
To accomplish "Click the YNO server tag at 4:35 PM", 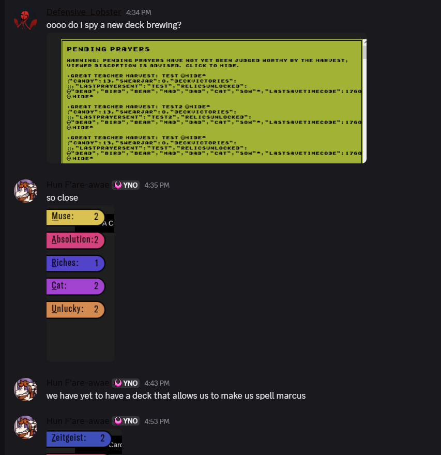I will [126, 185].
